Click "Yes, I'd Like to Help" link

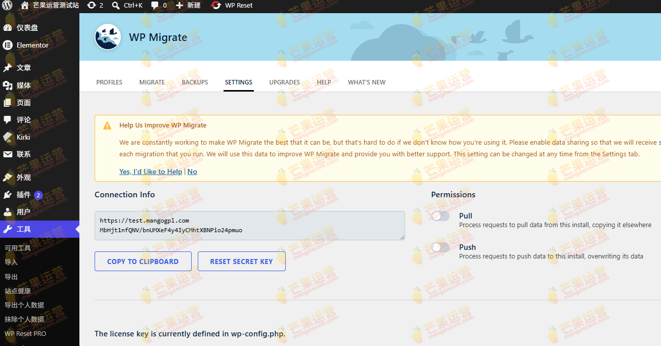pos(151,171)
